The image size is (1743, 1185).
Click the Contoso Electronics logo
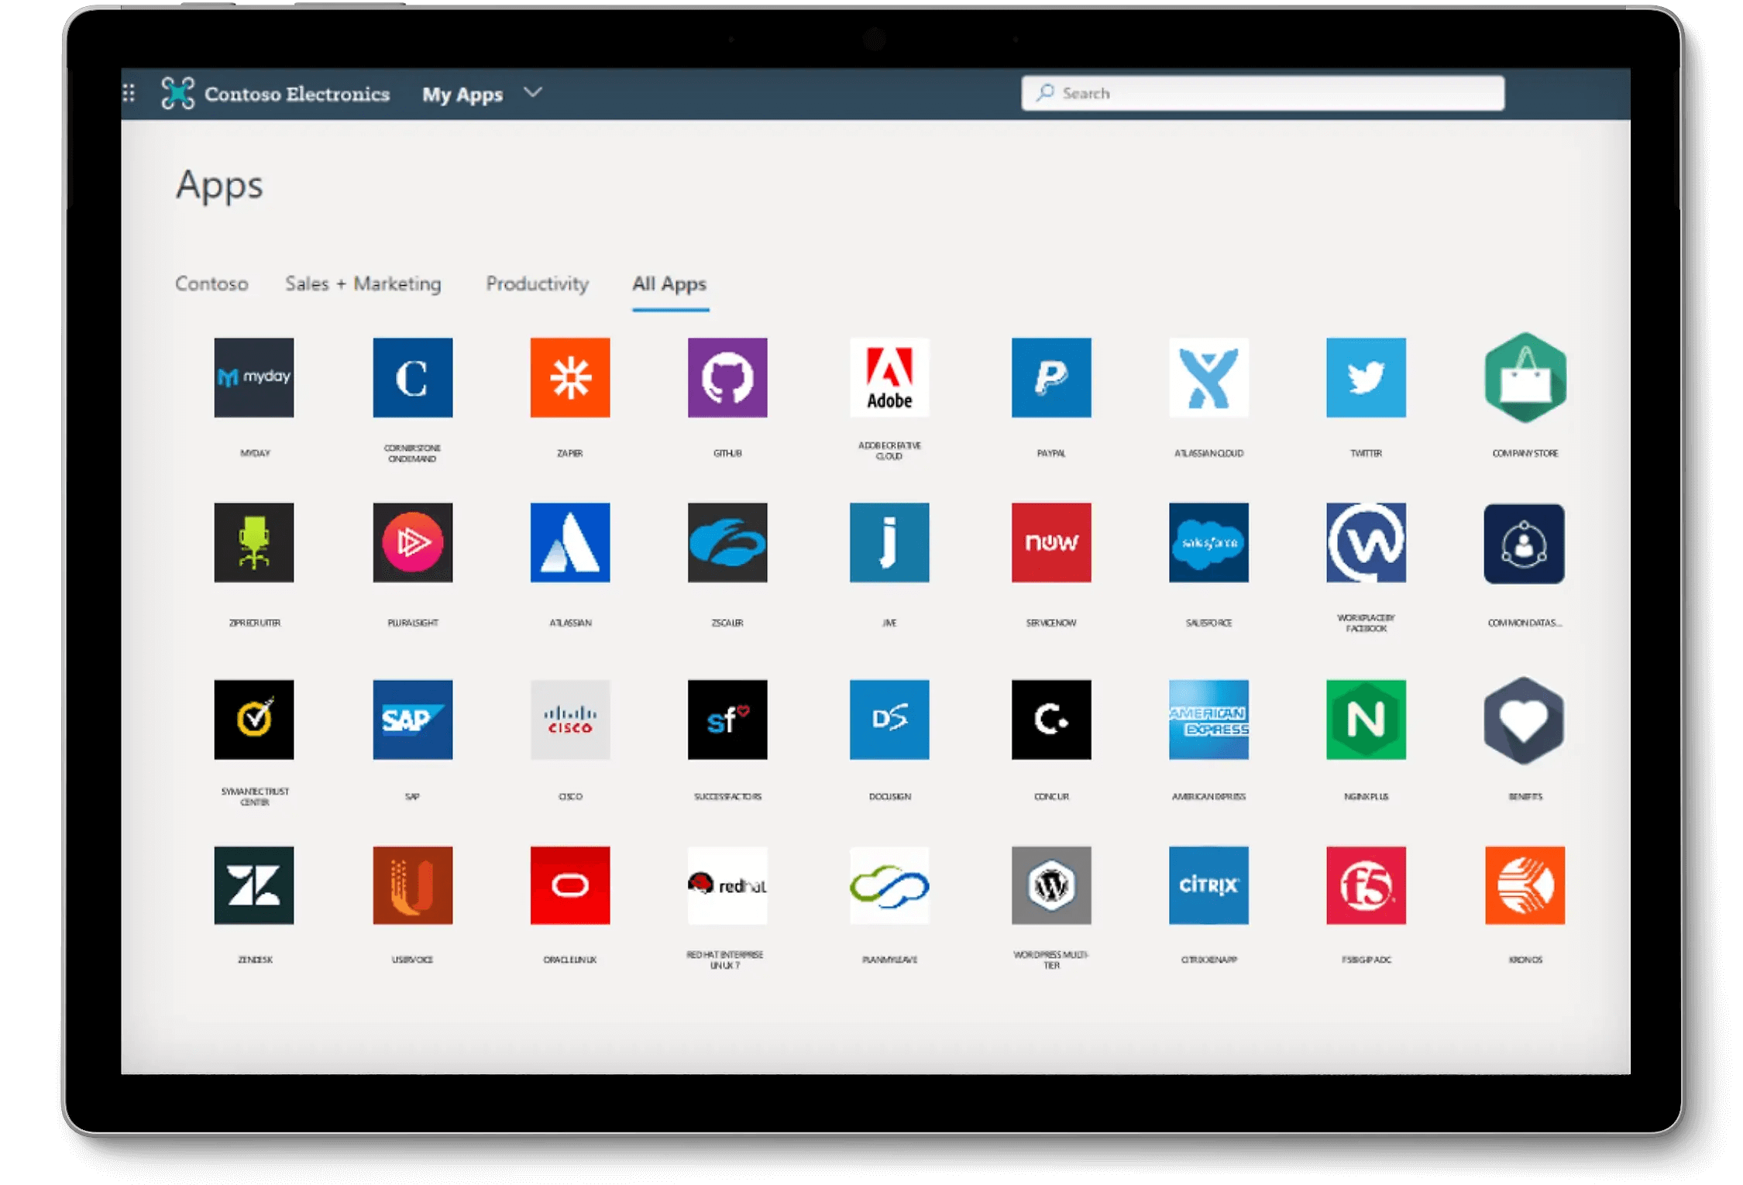click(x=177, y=93)
